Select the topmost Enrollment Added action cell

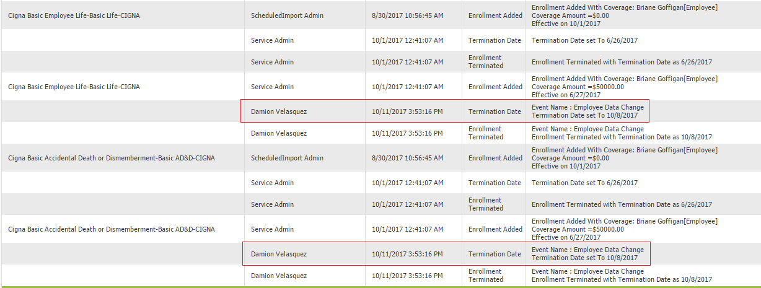pos(495,15)
